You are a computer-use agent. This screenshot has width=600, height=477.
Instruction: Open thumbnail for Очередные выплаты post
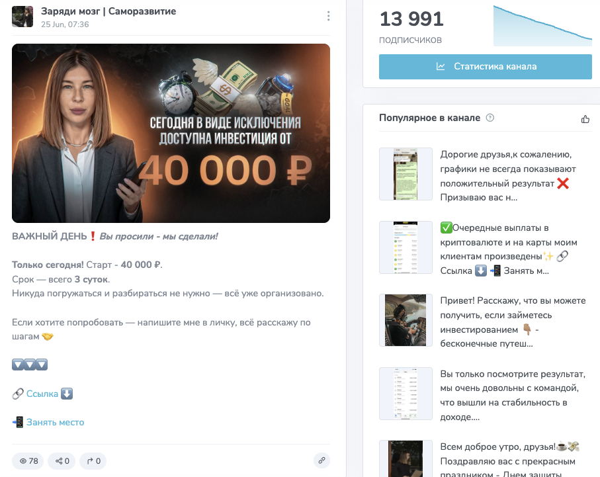(x=406, y=247)
